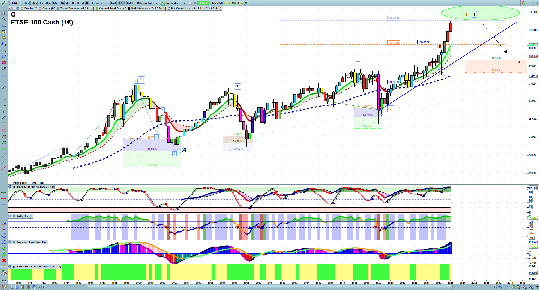Select the magnifier zoom tool

(4, 19)
